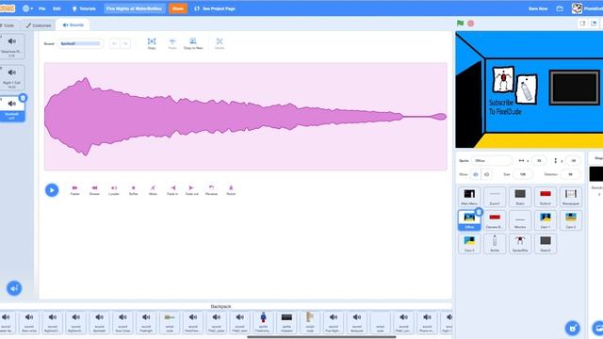
Task: Click the backpack horizontal scrollbar
Action: click(x=321, y=337)
